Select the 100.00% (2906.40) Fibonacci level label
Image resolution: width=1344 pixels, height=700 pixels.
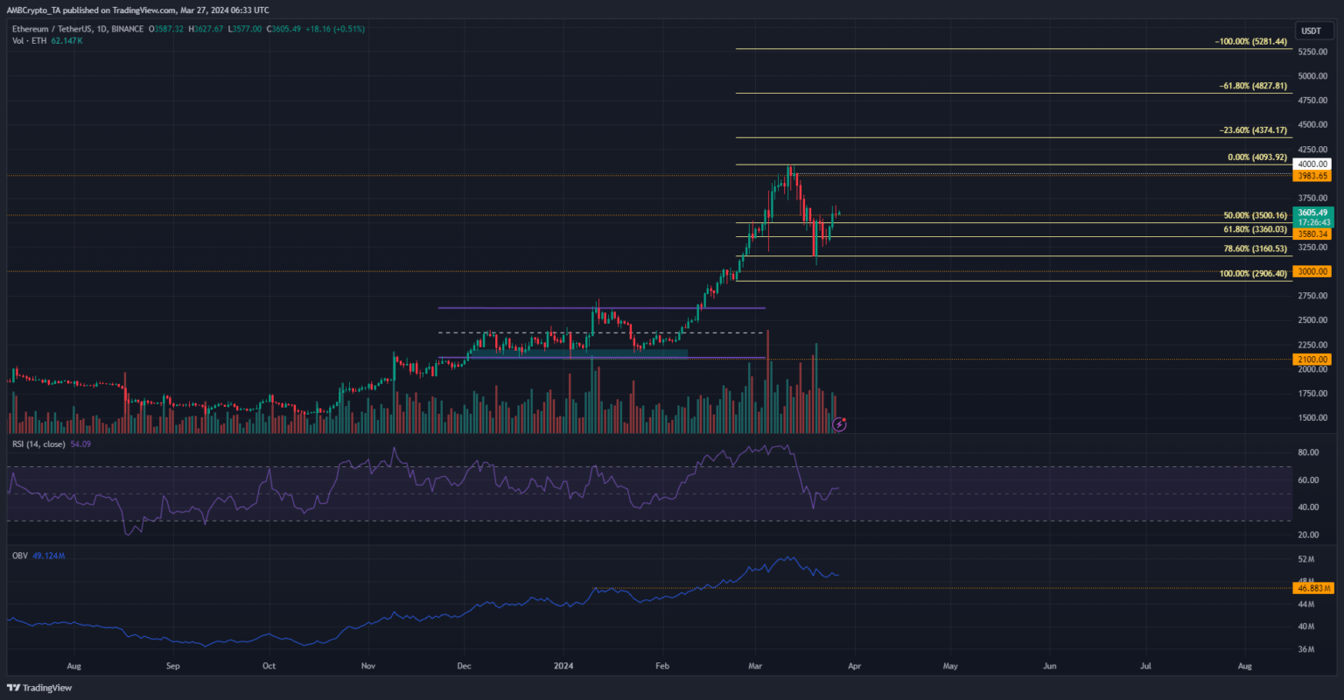tap(1253, 274)
